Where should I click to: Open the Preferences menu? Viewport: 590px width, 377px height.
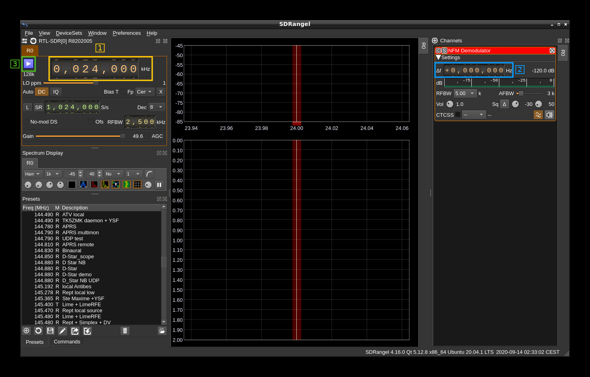point(127,33)
